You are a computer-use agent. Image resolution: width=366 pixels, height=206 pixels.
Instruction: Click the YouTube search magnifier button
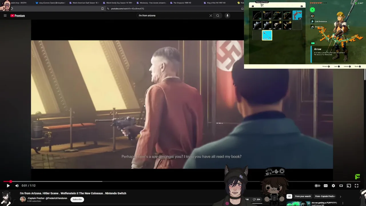(218, 16)
